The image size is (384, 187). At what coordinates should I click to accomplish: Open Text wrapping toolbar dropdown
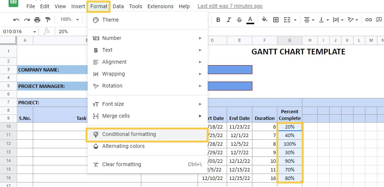pyautogui.click(x=338, y=20)
